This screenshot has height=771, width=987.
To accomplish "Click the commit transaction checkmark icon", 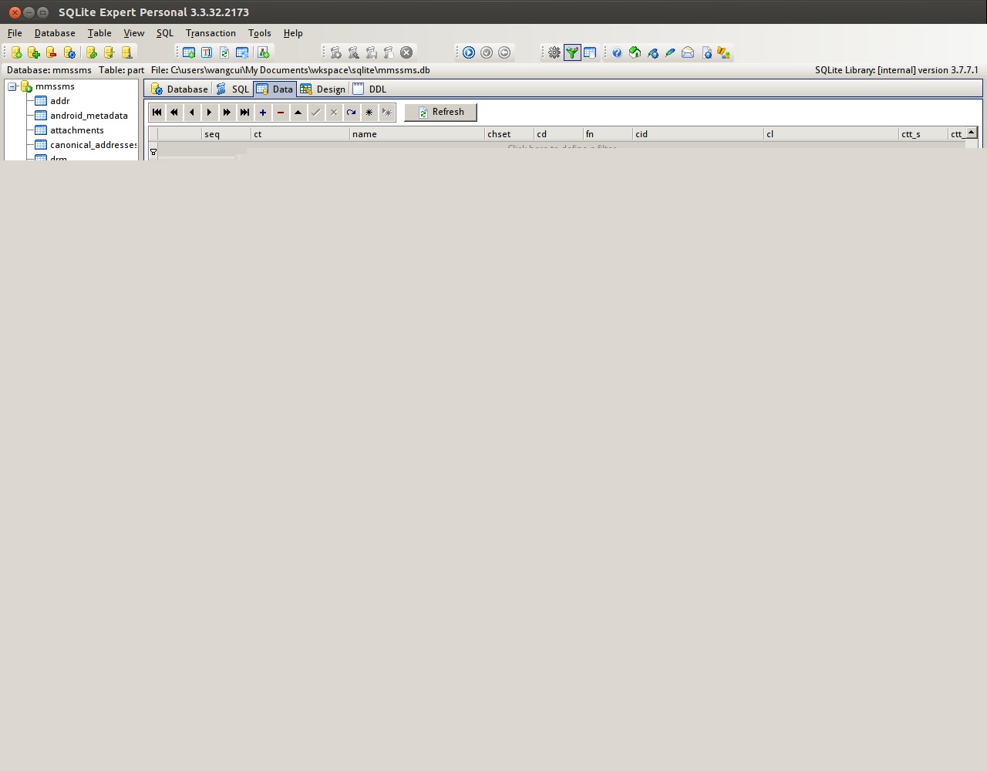I will (487, 52).
